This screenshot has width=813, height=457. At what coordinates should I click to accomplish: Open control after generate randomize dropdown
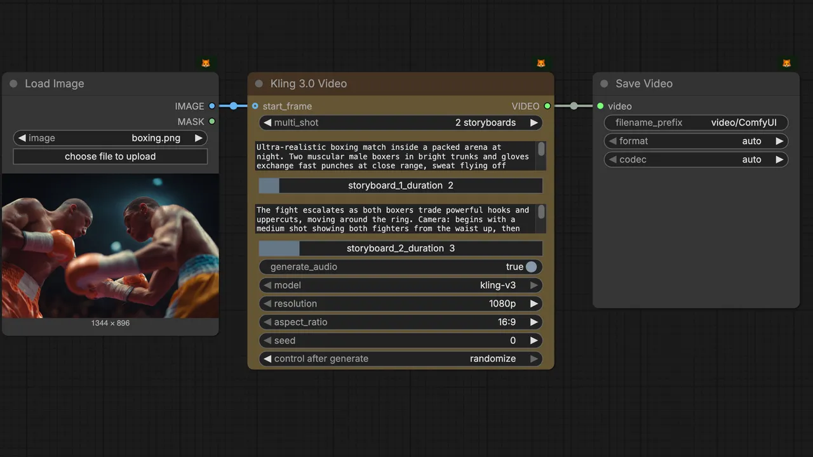pos(401,359)
